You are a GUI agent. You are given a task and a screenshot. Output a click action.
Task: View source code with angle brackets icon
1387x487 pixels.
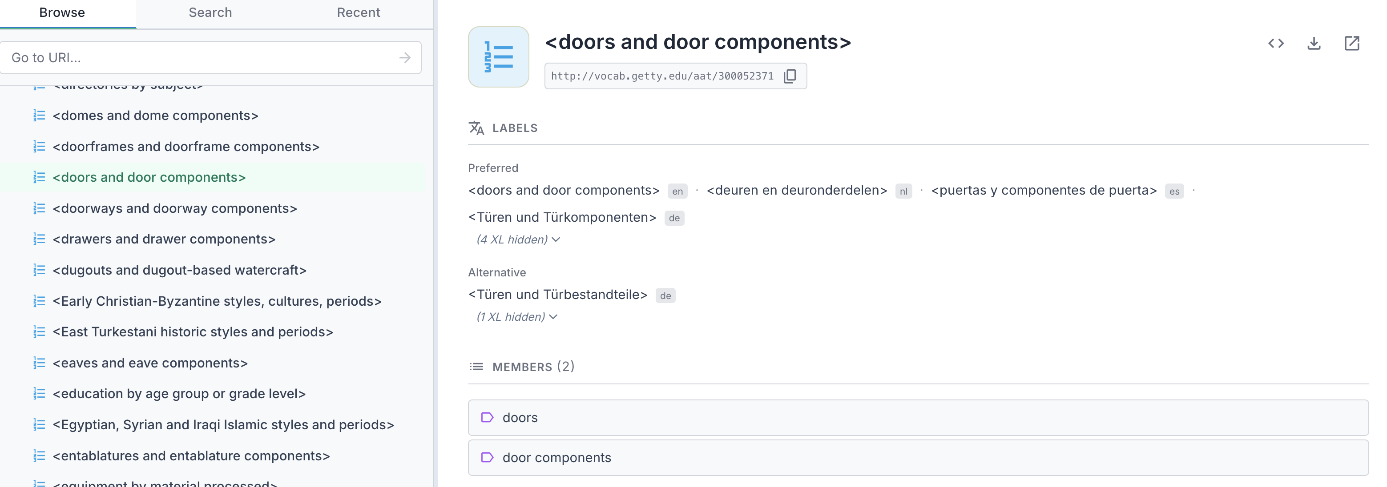[1276, 43]
